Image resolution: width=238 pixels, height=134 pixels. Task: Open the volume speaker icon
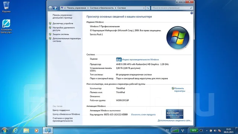[x=215, y=131]
